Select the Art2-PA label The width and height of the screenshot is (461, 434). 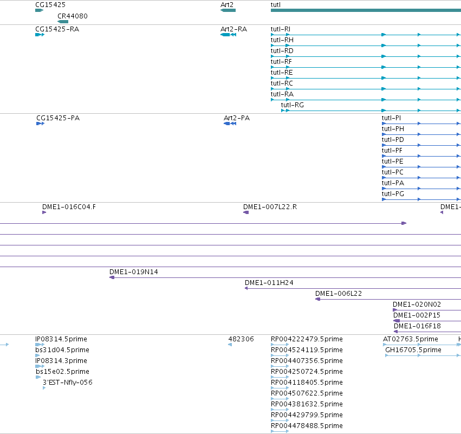[x=236, y=118]
